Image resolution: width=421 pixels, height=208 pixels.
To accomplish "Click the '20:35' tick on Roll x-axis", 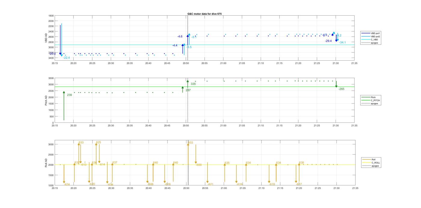I will point(130,188).
